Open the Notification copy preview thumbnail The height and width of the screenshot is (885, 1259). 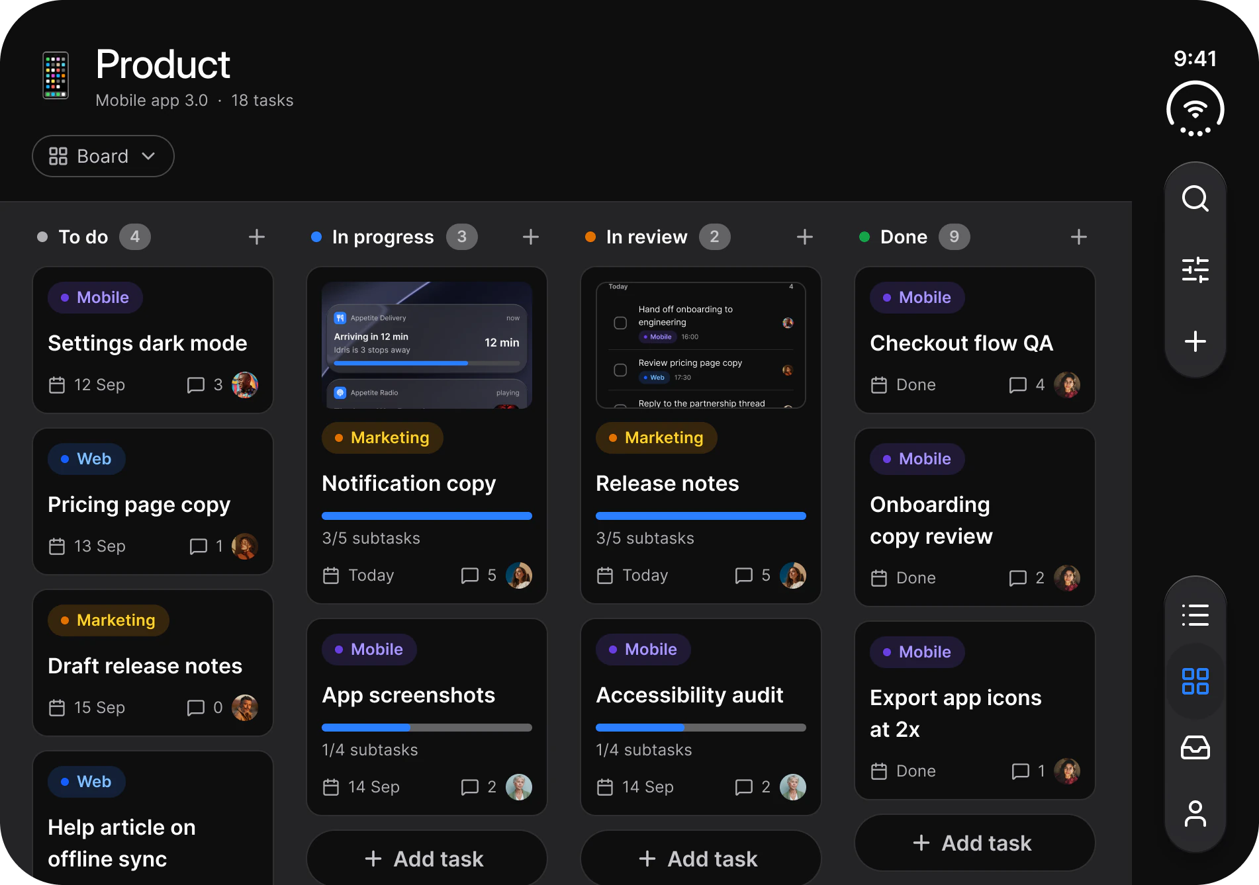(x=427, y=345)
